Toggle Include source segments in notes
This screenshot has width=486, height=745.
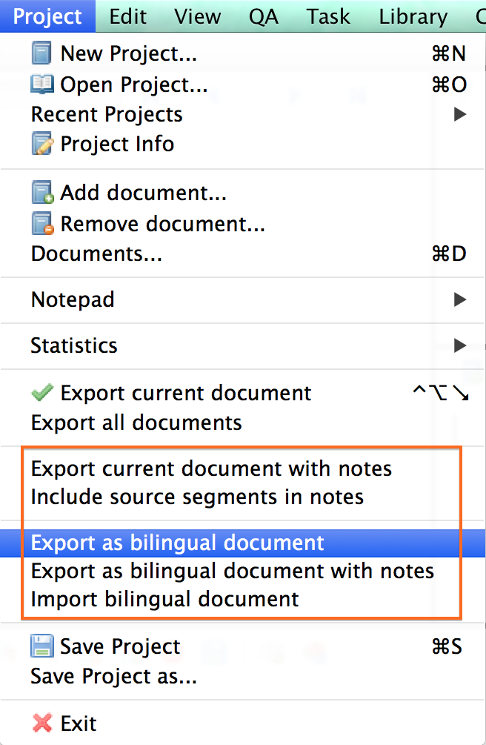[x=197, y=497]
